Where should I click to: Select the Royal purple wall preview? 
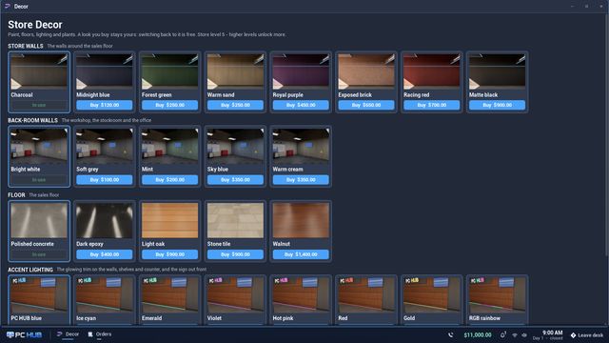point(301,71)
